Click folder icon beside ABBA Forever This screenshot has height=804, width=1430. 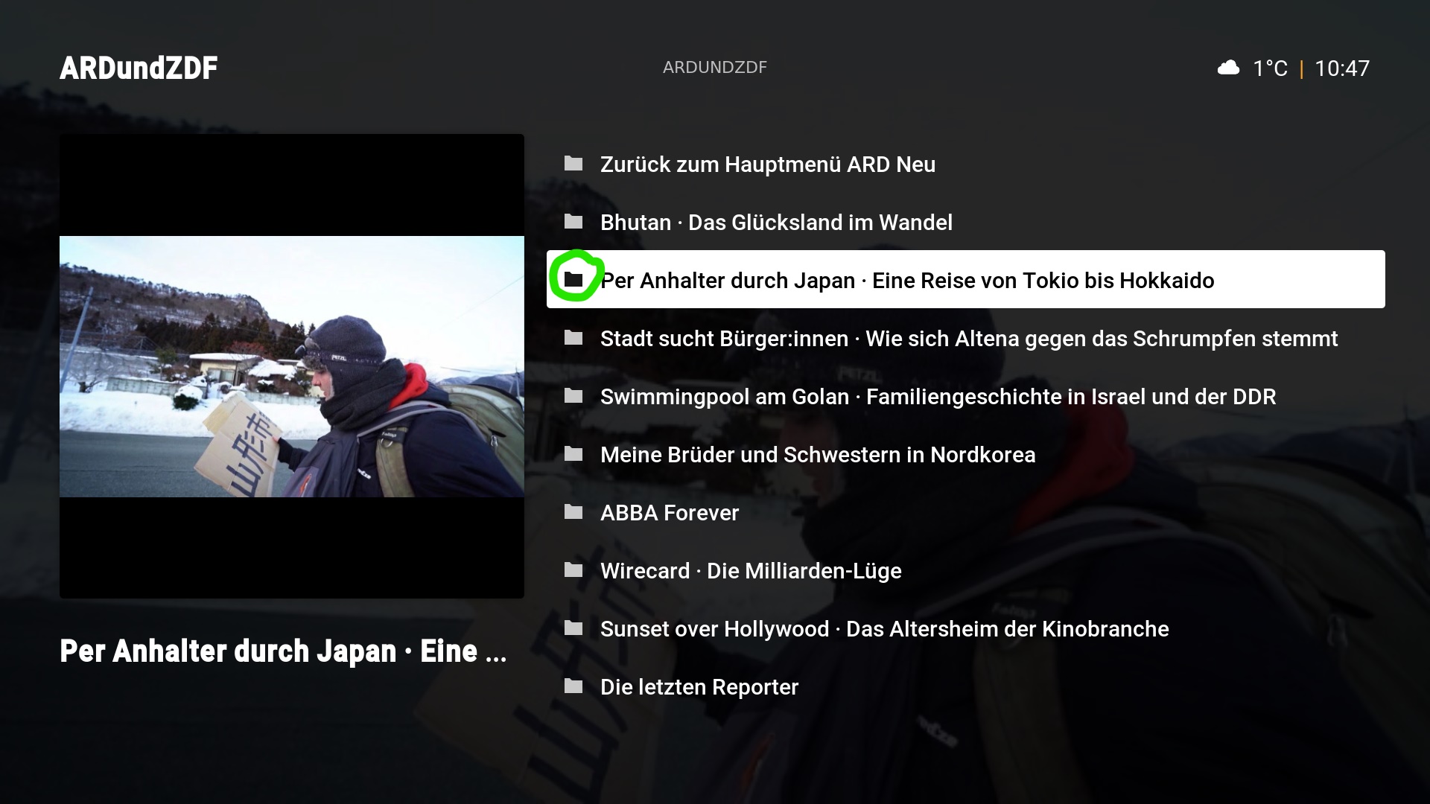573,512
